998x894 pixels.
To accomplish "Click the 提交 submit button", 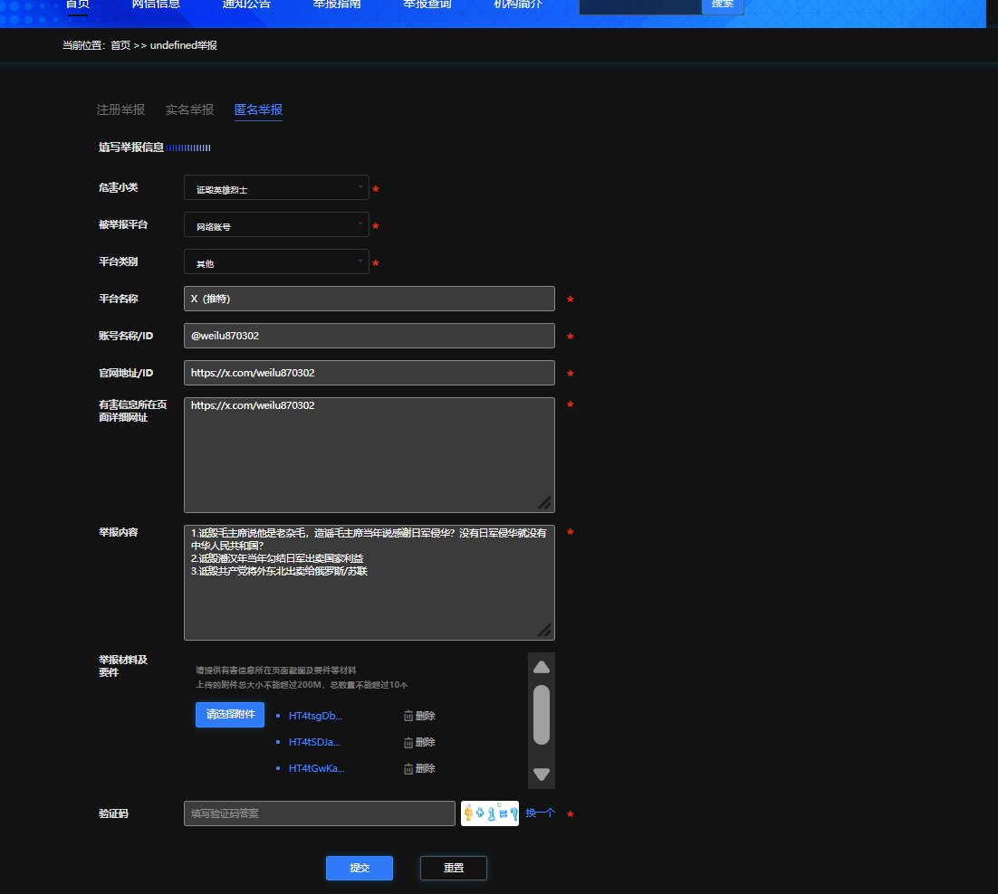I will [x=360, y=868].
